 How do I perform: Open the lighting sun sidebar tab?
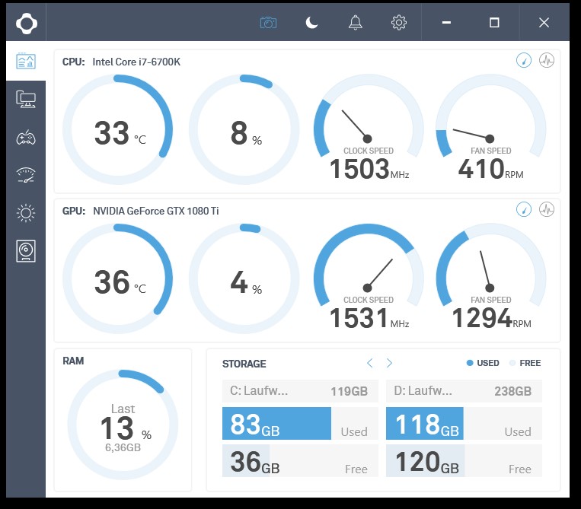click(x=26, y=213)
